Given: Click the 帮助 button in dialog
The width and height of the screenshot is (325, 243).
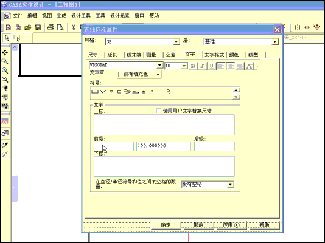Looking at the screenshot, I should (x=265, y=225).
